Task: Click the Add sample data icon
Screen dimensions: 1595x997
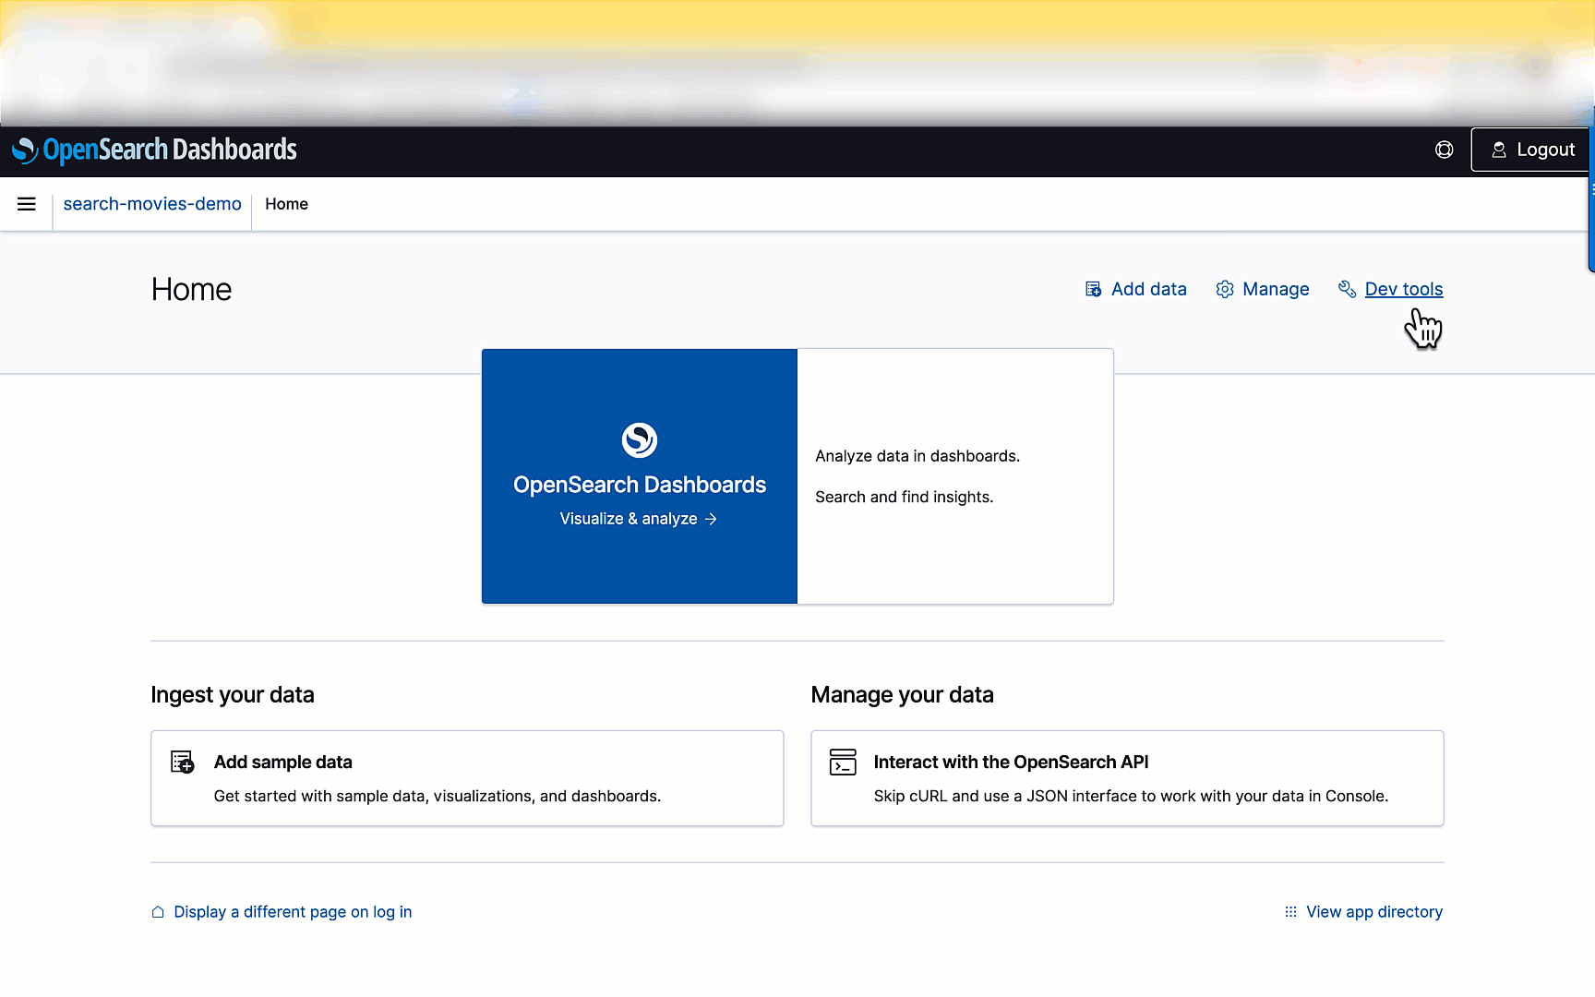Action: [x=183, y=762]
